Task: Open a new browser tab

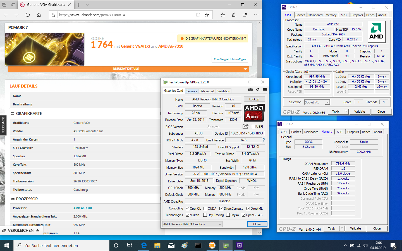Action: (79, 5)
